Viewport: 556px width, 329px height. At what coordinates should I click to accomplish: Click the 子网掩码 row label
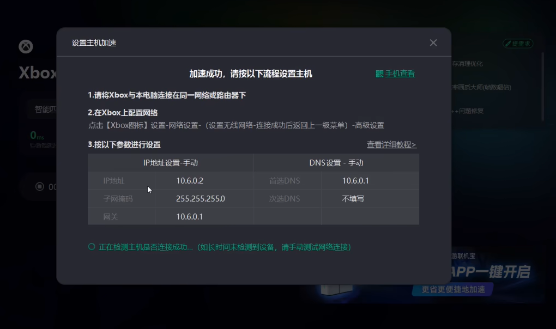click(x=118, y=199)
